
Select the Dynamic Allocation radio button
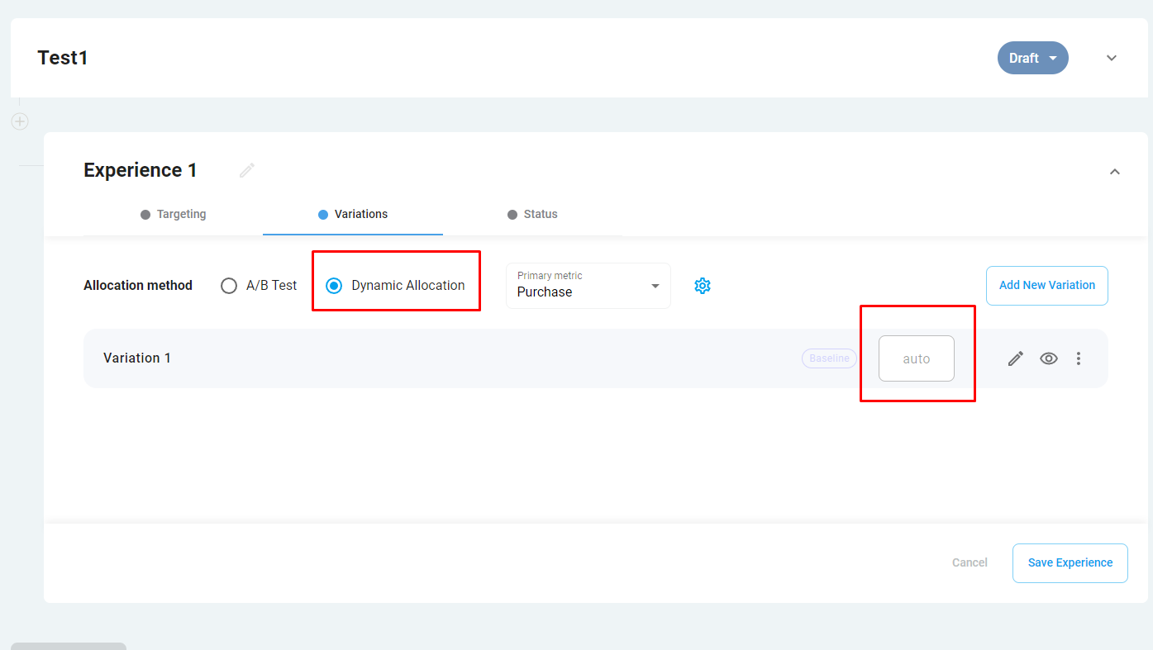click(334, 286)
